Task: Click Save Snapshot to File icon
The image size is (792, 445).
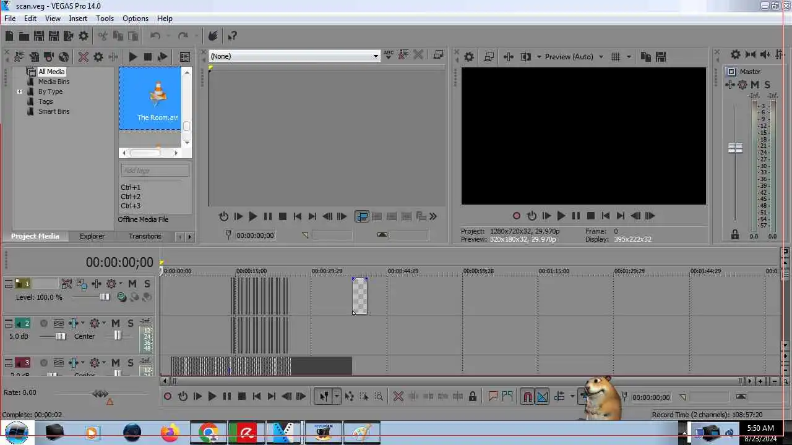Action: pyautogui.click(x=660, y=56)
